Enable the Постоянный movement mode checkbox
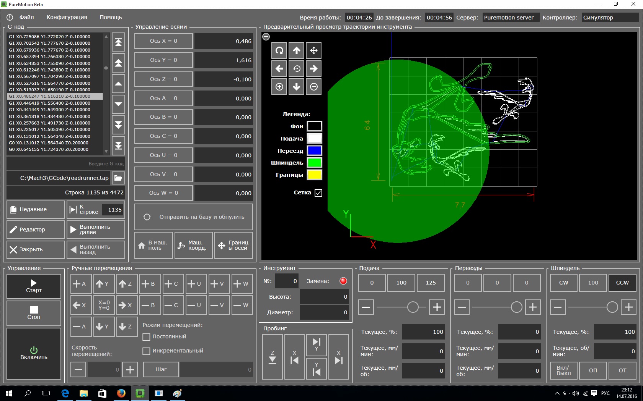The height and width of the screenshot is (401, 643). pos(146,337)
